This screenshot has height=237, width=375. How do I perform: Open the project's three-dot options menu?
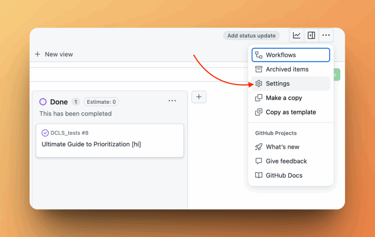pyautogui.click(x=326, y=35)
